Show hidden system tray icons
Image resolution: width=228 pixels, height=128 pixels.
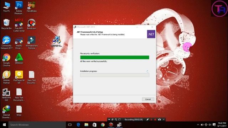pyautogui.click(x=198, y=125)
